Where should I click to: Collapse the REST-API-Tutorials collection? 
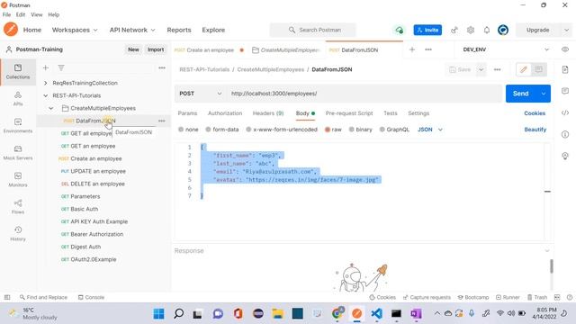46,95
